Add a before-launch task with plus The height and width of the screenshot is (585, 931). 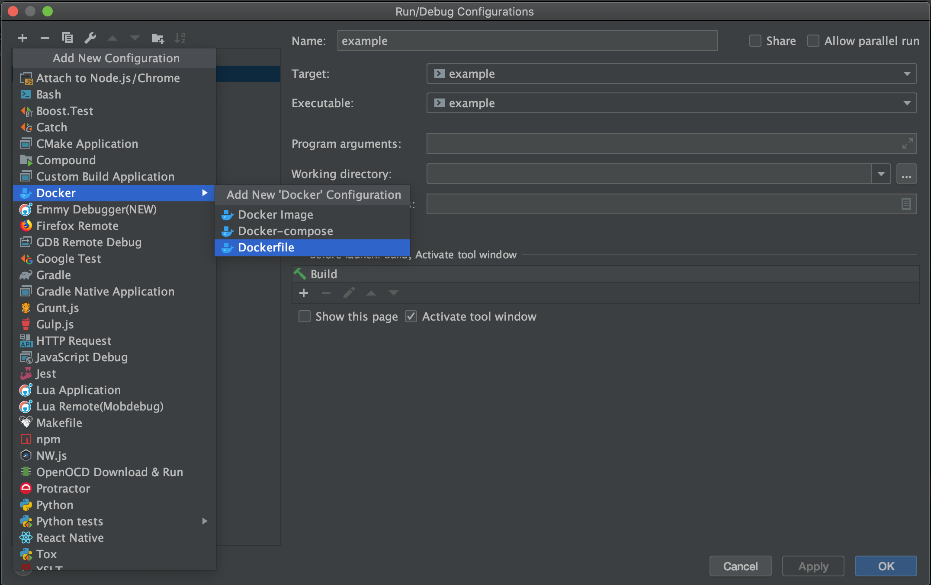(304, 293)
